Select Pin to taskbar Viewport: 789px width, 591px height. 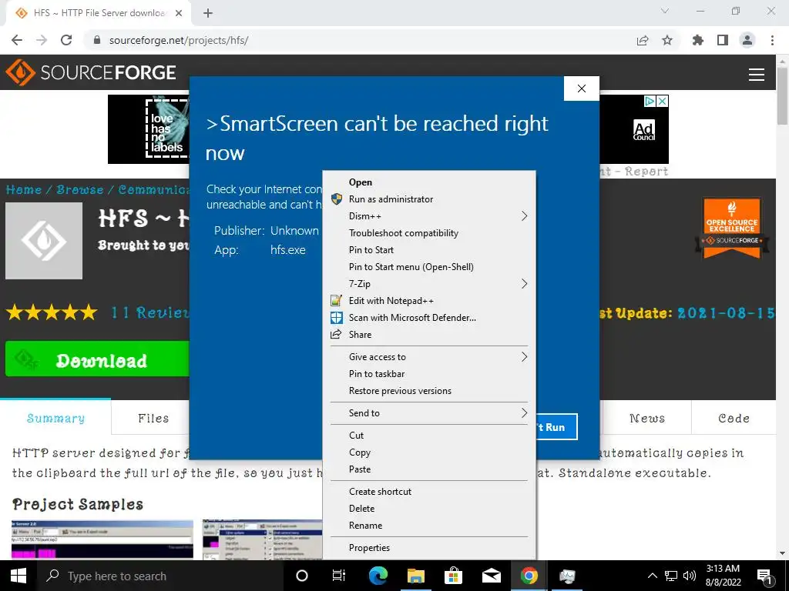pyautogui.click(x=429, y=374)
